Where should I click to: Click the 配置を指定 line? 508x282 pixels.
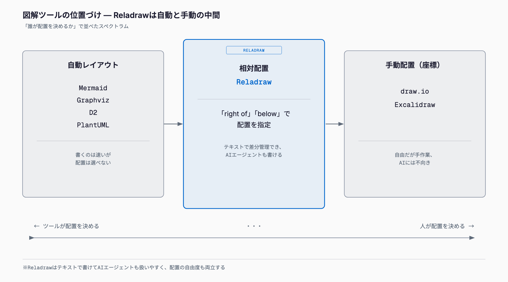coord(254,125)
